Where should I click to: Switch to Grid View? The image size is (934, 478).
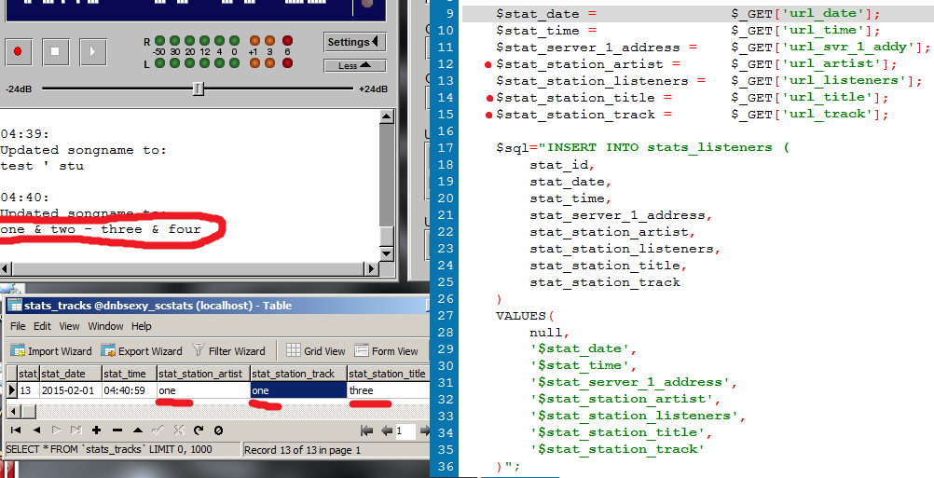coord(316,351)
